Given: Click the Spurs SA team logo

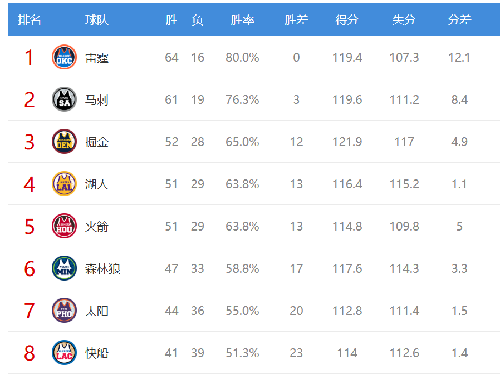Looking at the screenshot, I should click(x=64, y=99).
